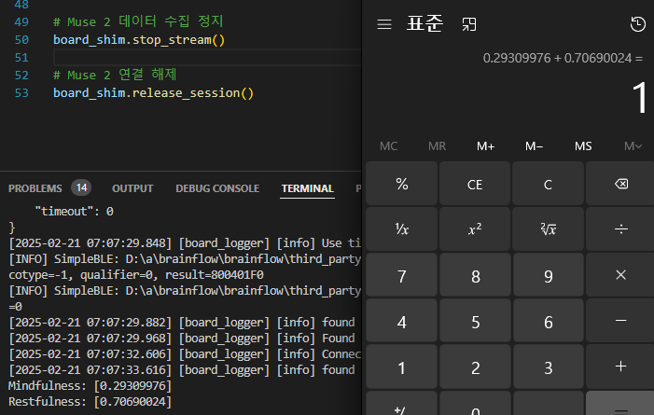654x415 pixels.
Task: Click calculator digit 8
Action: tap(476, 276)
